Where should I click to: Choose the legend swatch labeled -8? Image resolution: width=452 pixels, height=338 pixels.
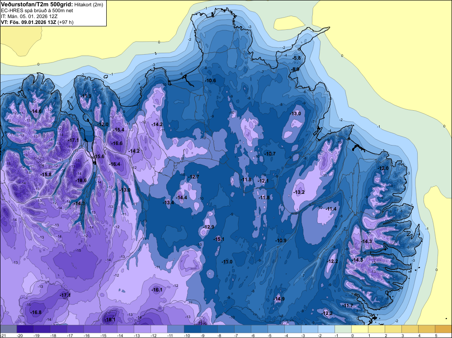coord(226,329)
